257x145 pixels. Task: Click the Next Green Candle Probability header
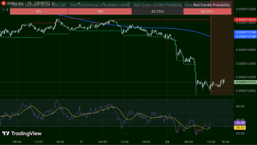click(157, 5)
